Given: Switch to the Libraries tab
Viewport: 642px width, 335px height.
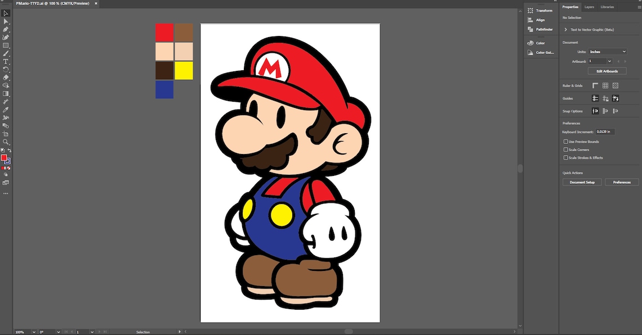Looking at the screenshot, I should [607, 7].
